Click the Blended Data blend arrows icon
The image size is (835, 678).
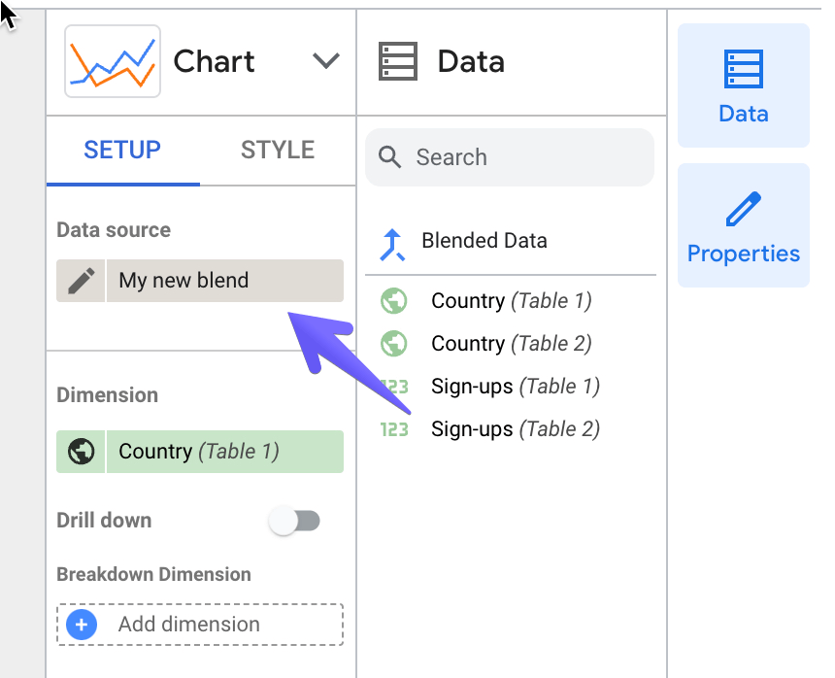click(392, 241)
